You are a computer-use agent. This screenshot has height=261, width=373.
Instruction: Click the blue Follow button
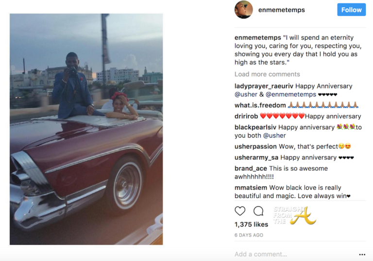click(x=351, y=10)
